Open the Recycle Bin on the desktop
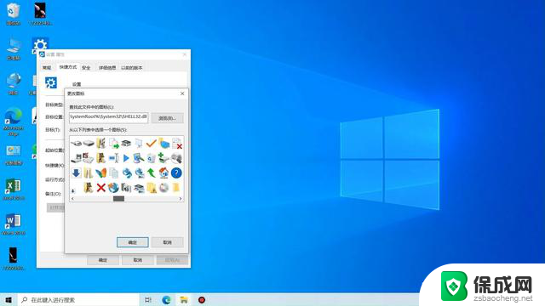 click(14, 14)
